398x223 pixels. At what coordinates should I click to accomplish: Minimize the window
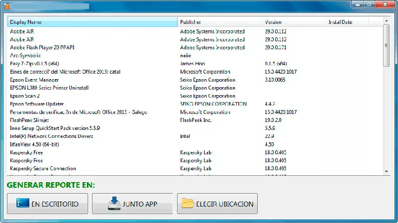coord(358,4)
